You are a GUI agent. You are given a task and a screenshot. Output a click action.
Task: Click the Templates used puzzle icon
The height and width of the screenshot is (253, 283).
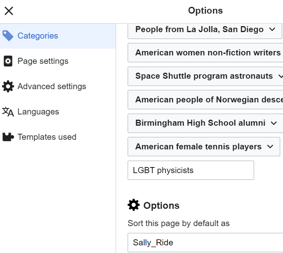pos(8,137)
